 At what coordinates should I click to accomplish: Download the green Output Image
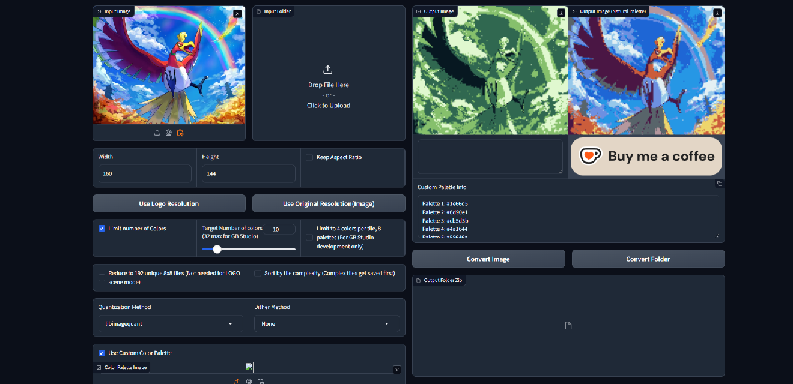tap(561, 13)
